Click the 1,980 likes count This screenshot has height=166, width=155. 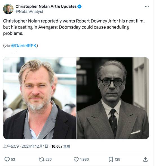click(x=84, y=159)
